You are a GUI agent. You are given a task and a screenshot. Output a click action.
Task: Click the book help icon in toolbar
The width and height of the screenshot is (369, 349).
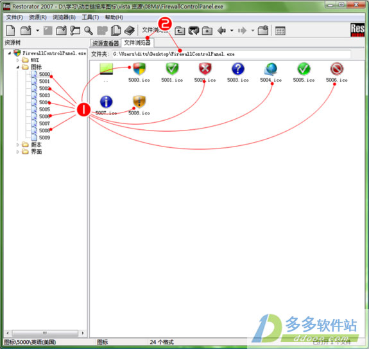pos(130,31)
